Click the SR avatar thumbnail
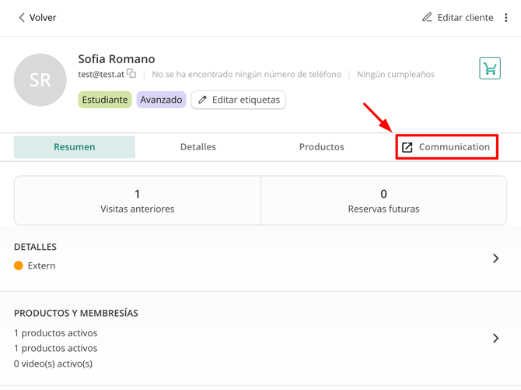The height and width of the screenshot is (390, 521). click(40, 80)
